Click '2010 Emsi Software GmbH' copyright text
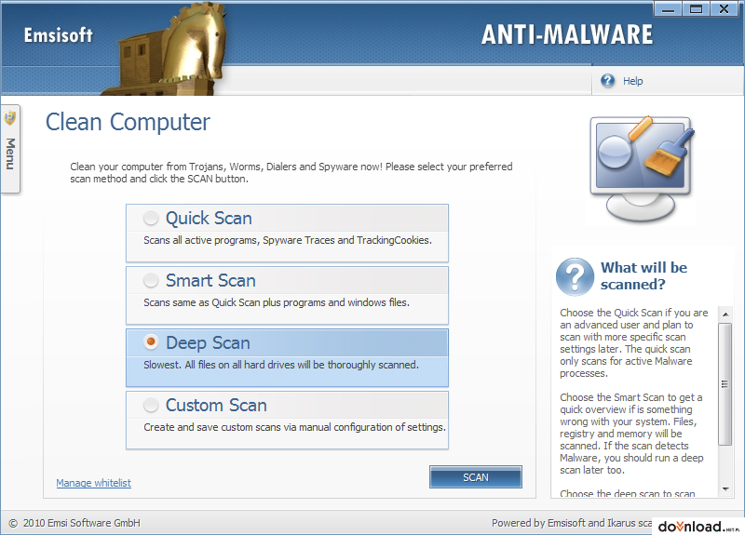 pyautogui.click(x=81, y=523)
